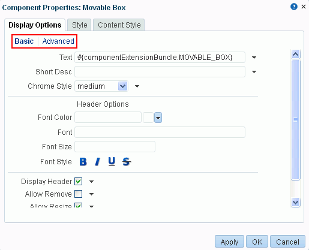
Task: Click scrollbar up arrow button
Action: pos(295,54)
